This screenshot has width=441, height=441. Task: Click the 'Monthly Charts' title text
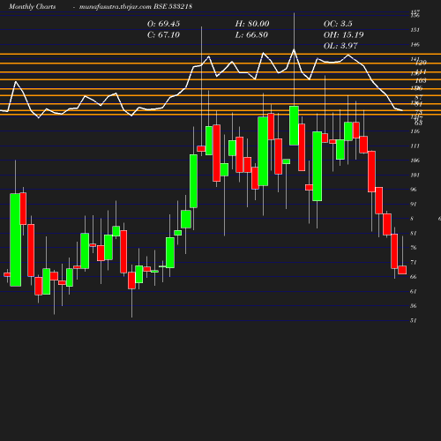(32, 6)
